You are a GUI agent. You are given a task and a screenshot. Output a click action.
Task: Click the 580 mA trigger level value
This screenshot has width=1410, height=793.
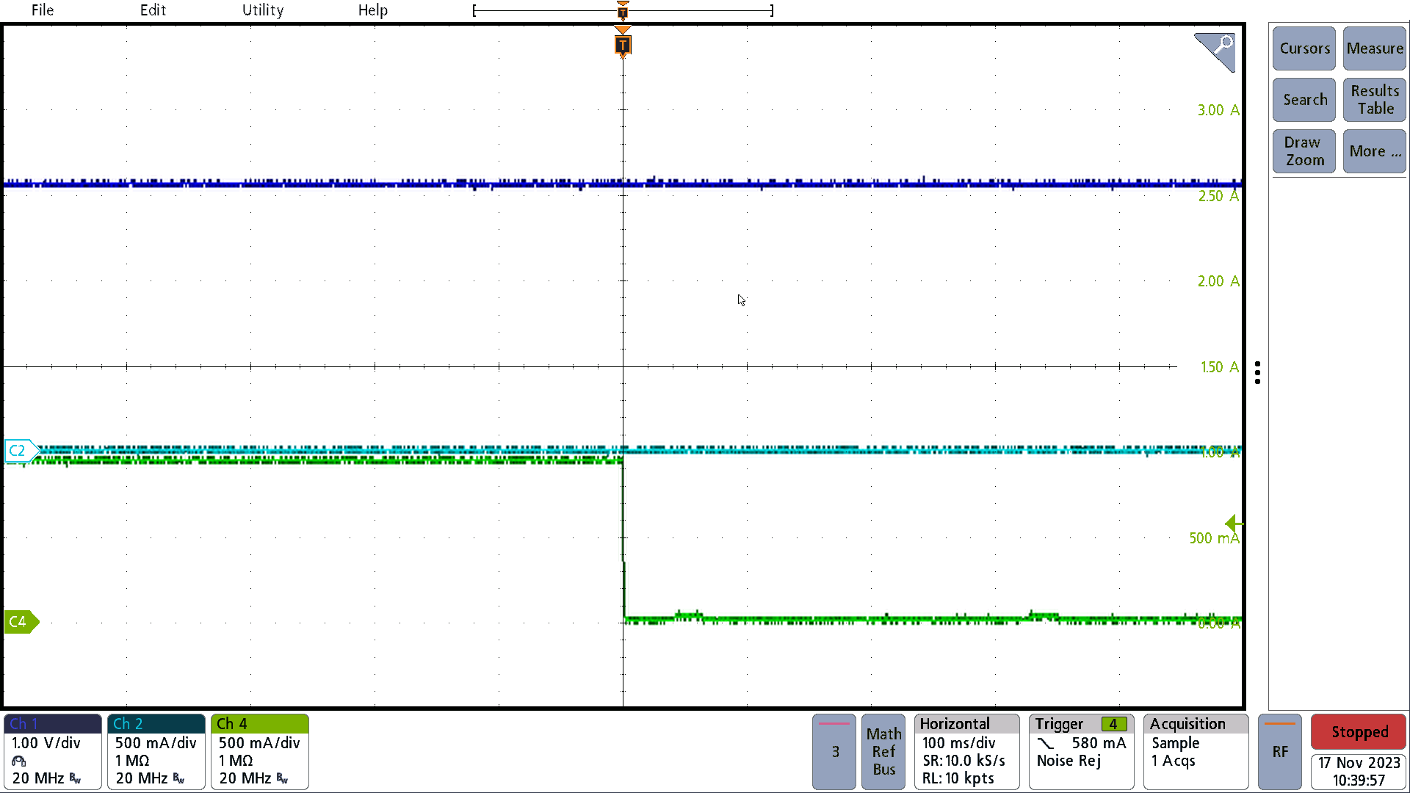tap(1099, 743)
